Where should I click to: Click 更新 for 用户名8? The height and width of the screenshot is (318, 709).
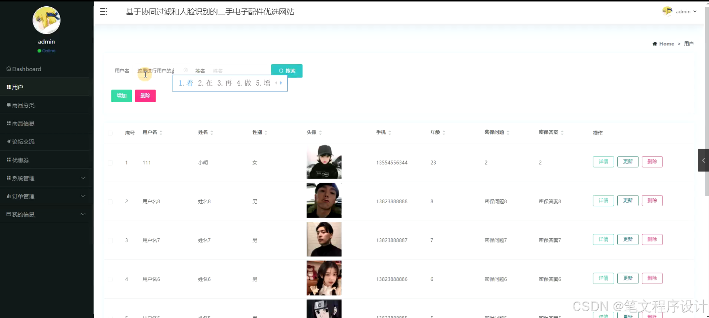pos(628,201)
